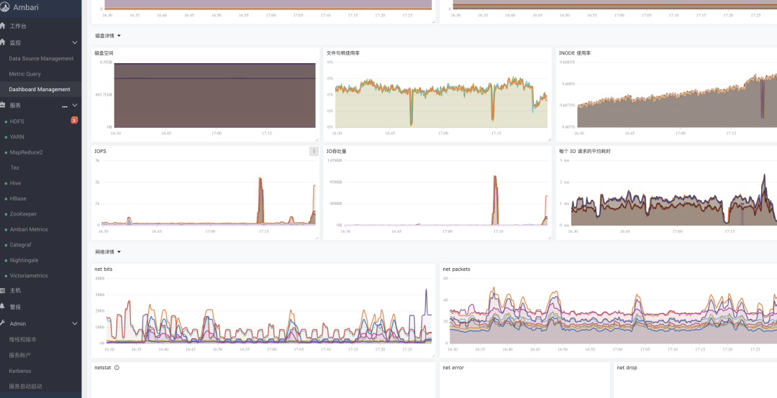
Task: Open 服务帐户 under Admin
Action: [x=20, y=355]
